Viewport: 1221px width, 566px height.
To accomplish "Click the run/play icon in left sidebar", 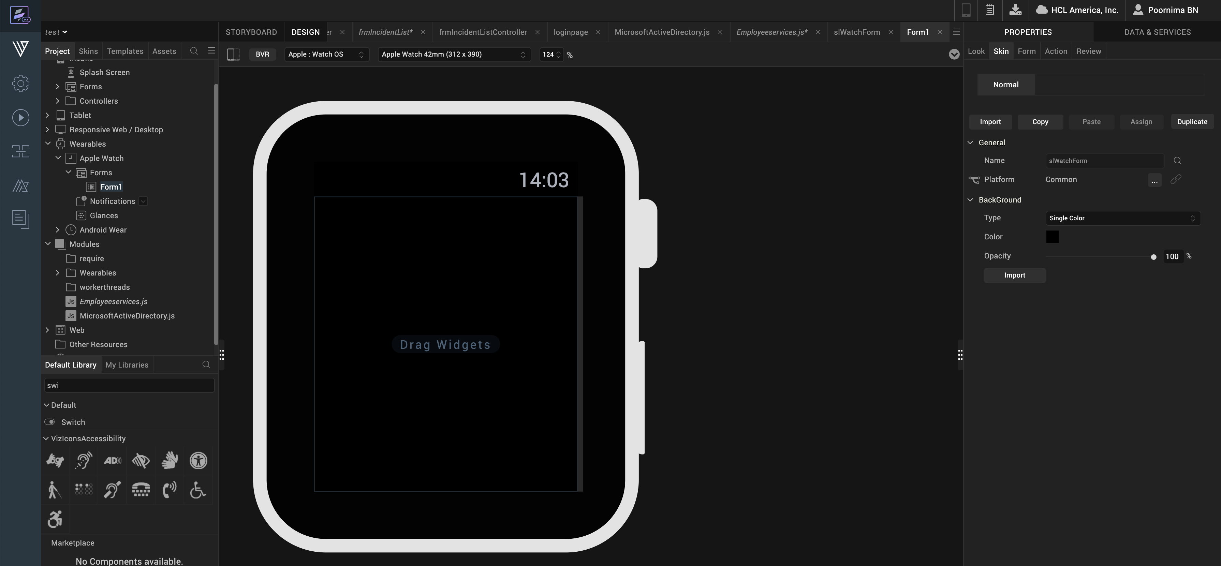I will coord(20,118).
